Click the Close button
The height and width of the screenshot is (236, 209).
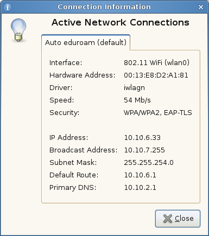(178, 219)
